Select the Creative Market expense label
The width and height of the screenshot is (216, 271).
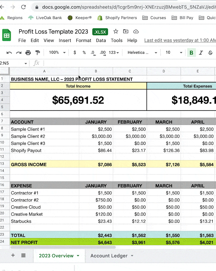point(27,214)
